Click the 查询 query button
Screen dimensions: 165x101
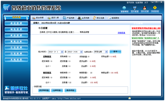(115, 52)
